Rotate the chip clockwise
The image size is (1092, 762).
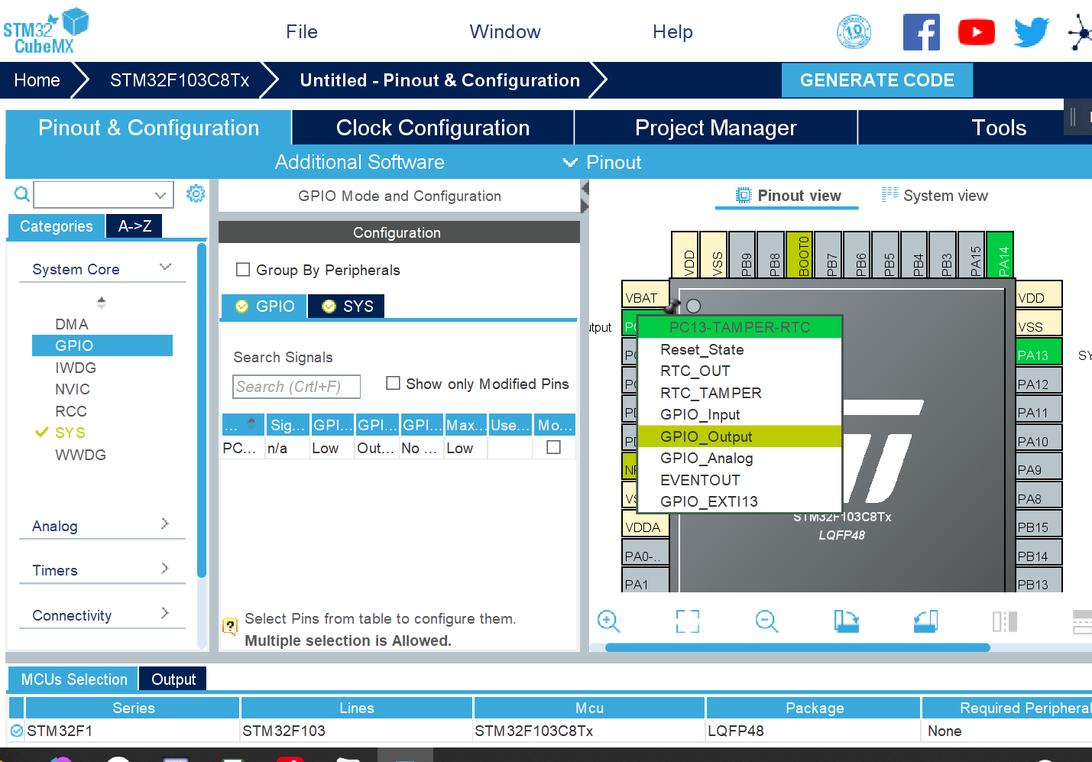pyautogui.click(x=847, y=621)
